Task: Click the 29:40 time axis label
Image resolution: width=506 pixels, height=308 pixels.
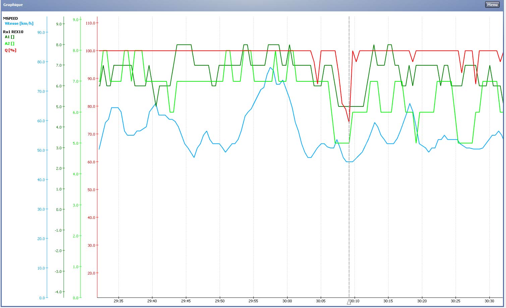Action: click(x=152, y=301)
